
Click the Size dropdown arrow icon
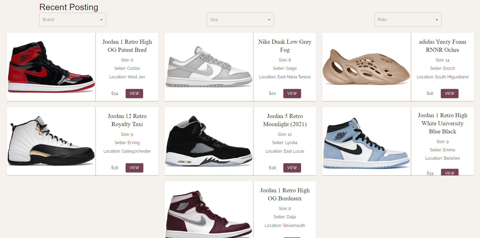pos(269,20)
